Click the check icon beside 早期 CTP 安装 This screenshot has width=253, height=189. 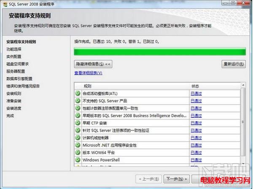coord(78,123)
